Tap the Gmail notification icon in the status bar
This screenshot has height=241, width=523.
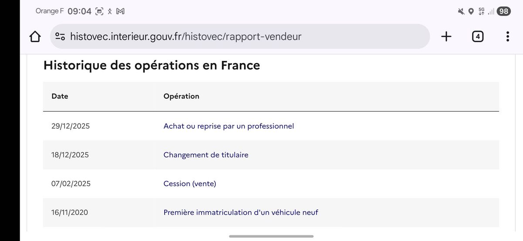(x=120, y=11)
